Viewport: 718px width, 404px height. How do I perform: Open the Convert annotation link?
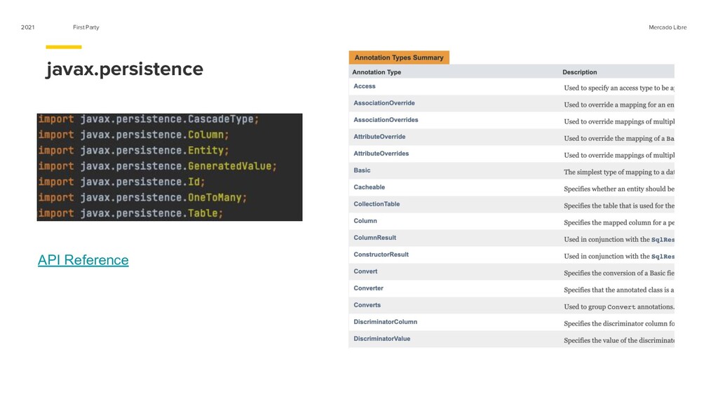tap(365, 271)
